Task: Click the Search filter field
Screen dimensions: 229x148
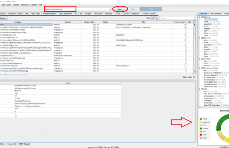Action: (x=177, y=18)
